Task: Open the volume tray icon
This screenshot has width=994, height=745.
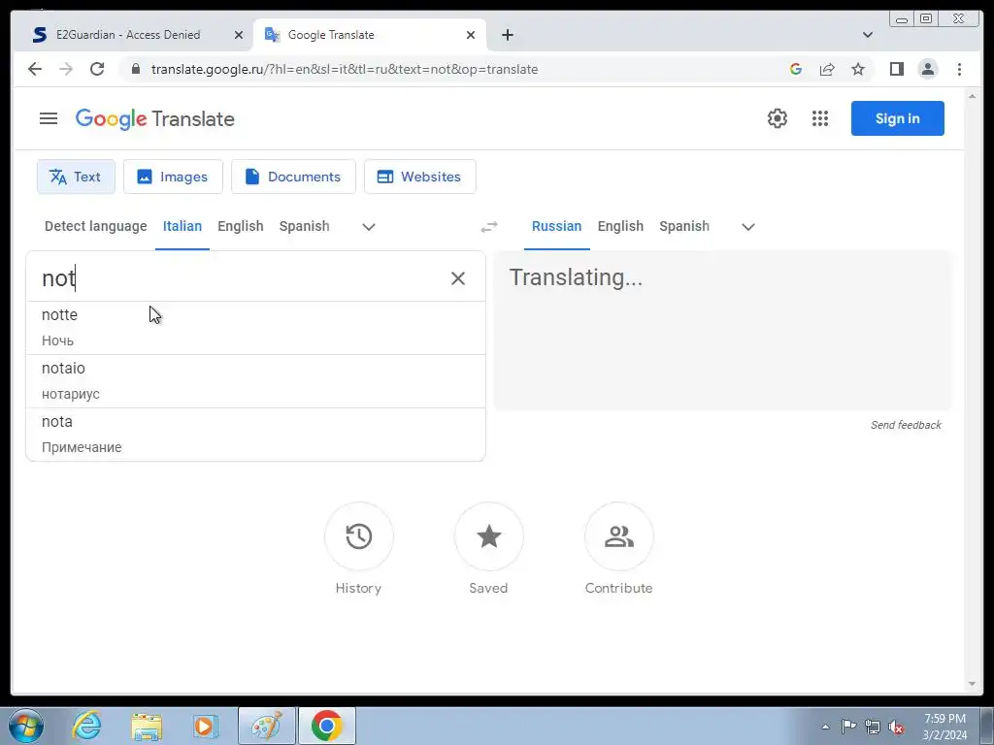Action: coord(896,727)
